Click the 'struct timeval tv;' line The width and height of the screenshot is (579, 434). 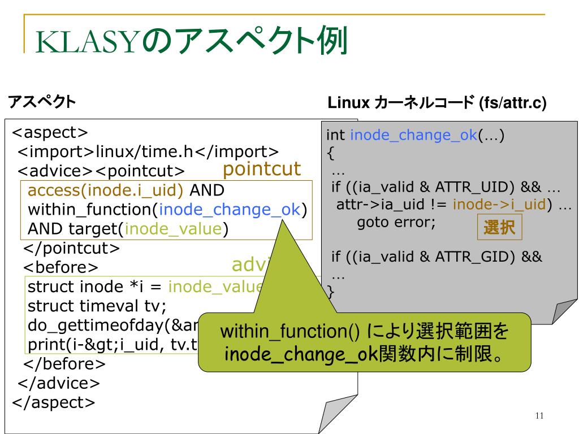coord(97,306)
